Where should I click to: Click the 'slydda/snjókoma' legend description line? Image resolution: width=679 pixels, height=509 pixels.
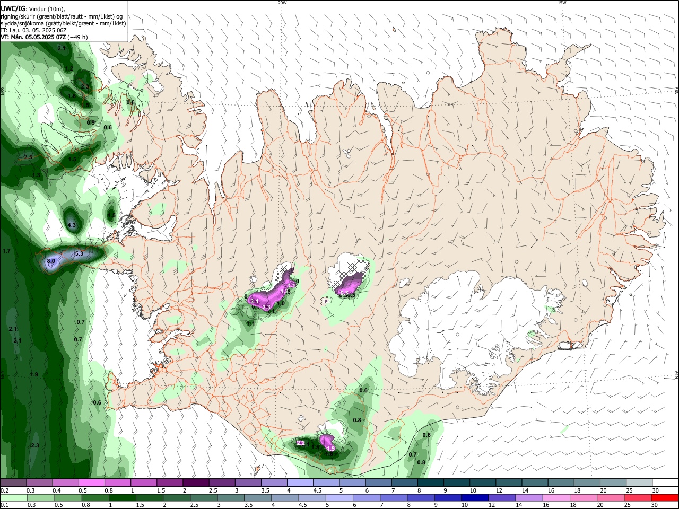(x=63, y=23)
